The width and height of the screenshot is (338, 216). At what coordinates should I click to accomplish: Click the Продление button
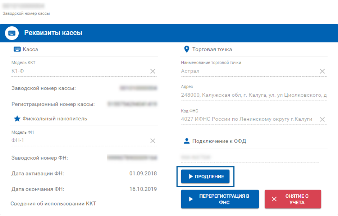click(205, 176)
